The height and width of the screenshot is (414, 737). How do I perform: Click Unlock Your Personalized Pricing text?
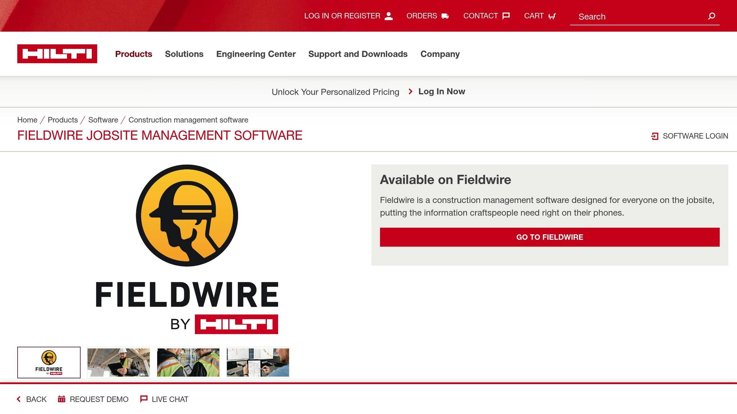(335, 92)
